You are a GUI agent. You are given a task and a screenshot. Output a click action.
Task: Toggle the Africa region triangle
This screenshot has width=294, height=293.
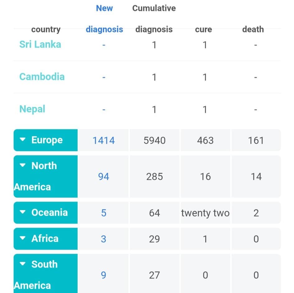pyautogui.click(x=23, y=238)
